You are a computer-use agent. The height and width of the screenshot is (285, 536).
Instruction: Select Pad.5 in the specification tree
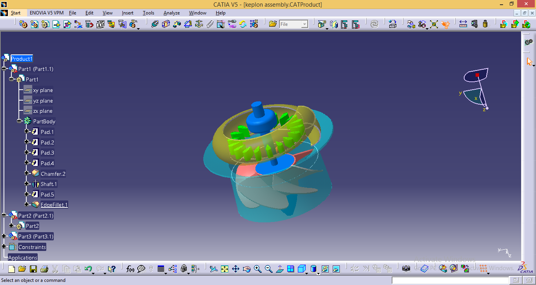click(47, 194)
